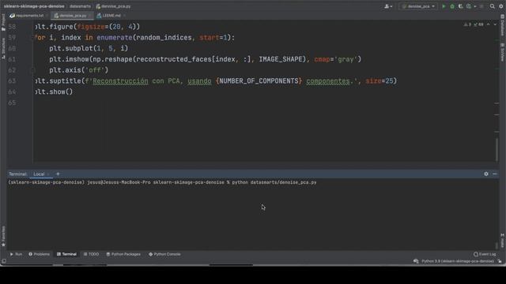Viewport: 506px width, 284px height.
Task: Toggle tool window bars icon bottom-left
Action: [x=3, y=261]
